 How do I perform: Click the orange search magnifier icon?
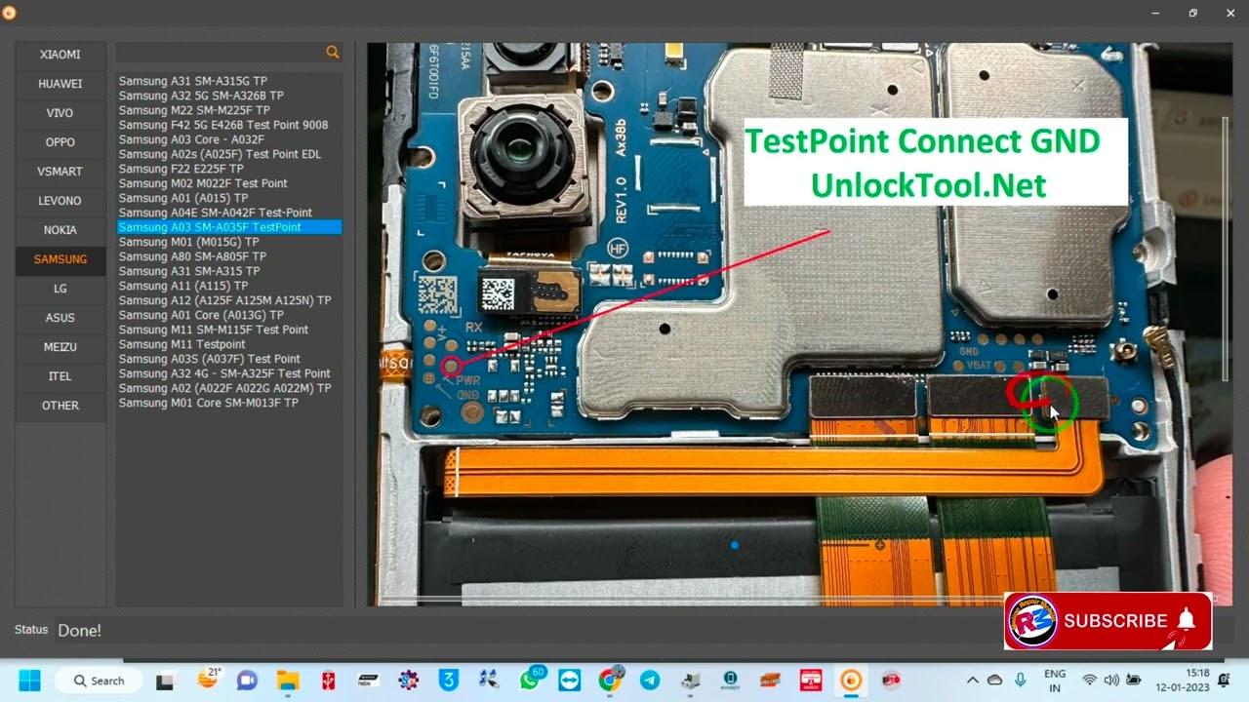click(x=333, y=53)
